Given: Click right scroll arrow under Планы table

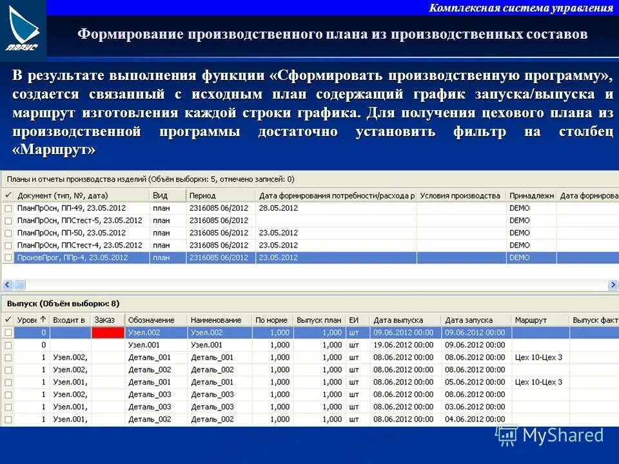Looking at the screenshot, I should coord(611,284).
